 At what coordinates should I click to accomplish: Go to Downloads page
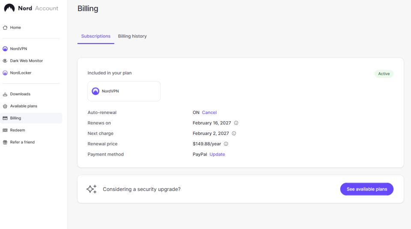31,94
